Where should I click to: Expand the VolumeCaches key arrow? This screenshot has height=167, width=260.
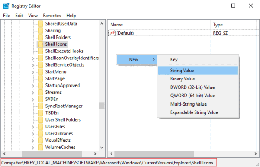click(33, 148)
